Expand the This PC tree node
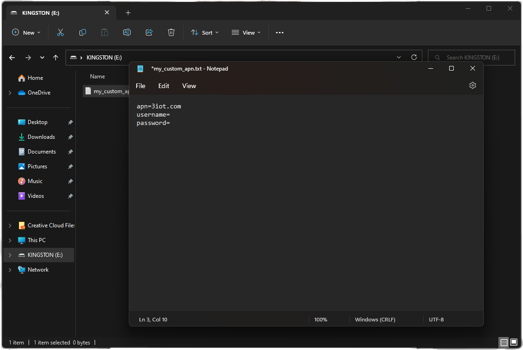Screen dimensions: 523x350 [10, 240]
